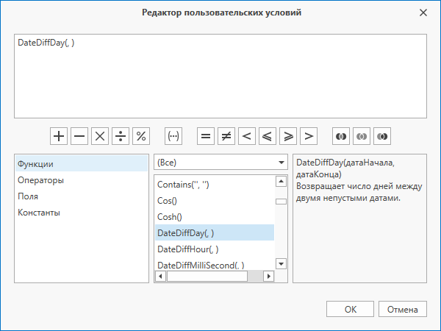
Task: Click inside the expression text editor
Action: pyautogui.click(x=220, y=76)
